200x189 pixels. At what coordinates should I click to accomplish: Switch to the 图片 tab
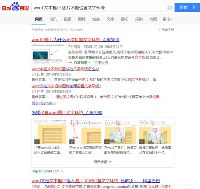coord(82,19)
